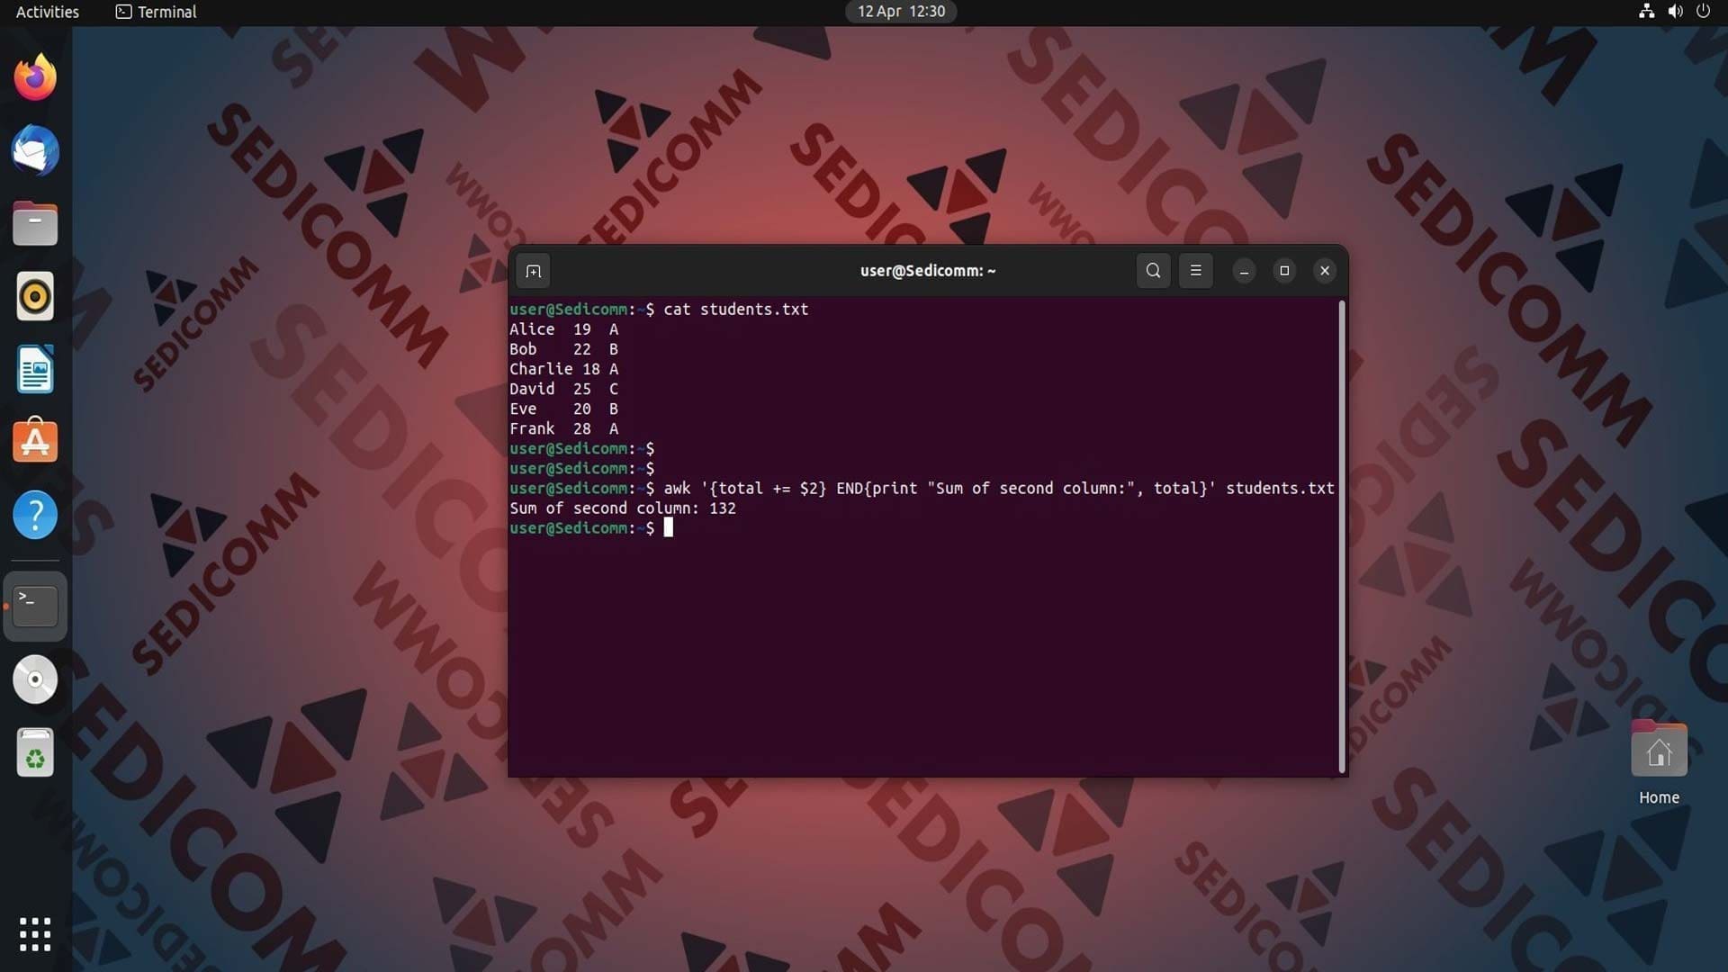
Task: Open Firefox from the dock
Action: point(35,77)
